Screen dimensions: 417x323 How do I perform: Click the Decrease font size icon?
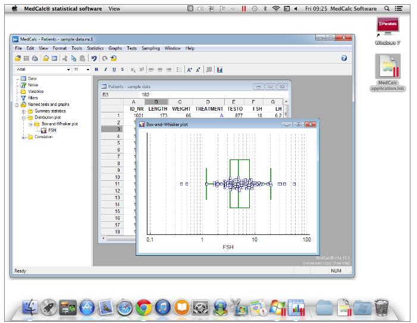pos(198,70)
